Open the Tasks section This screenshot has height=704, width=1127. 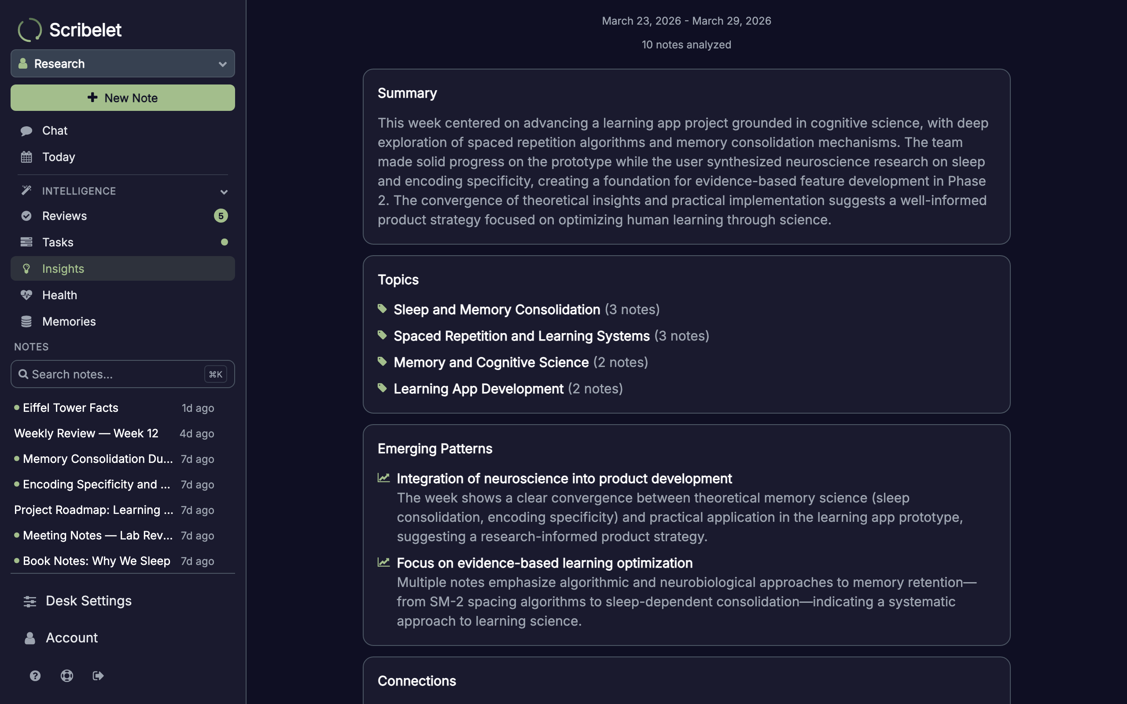pos(122,242)
